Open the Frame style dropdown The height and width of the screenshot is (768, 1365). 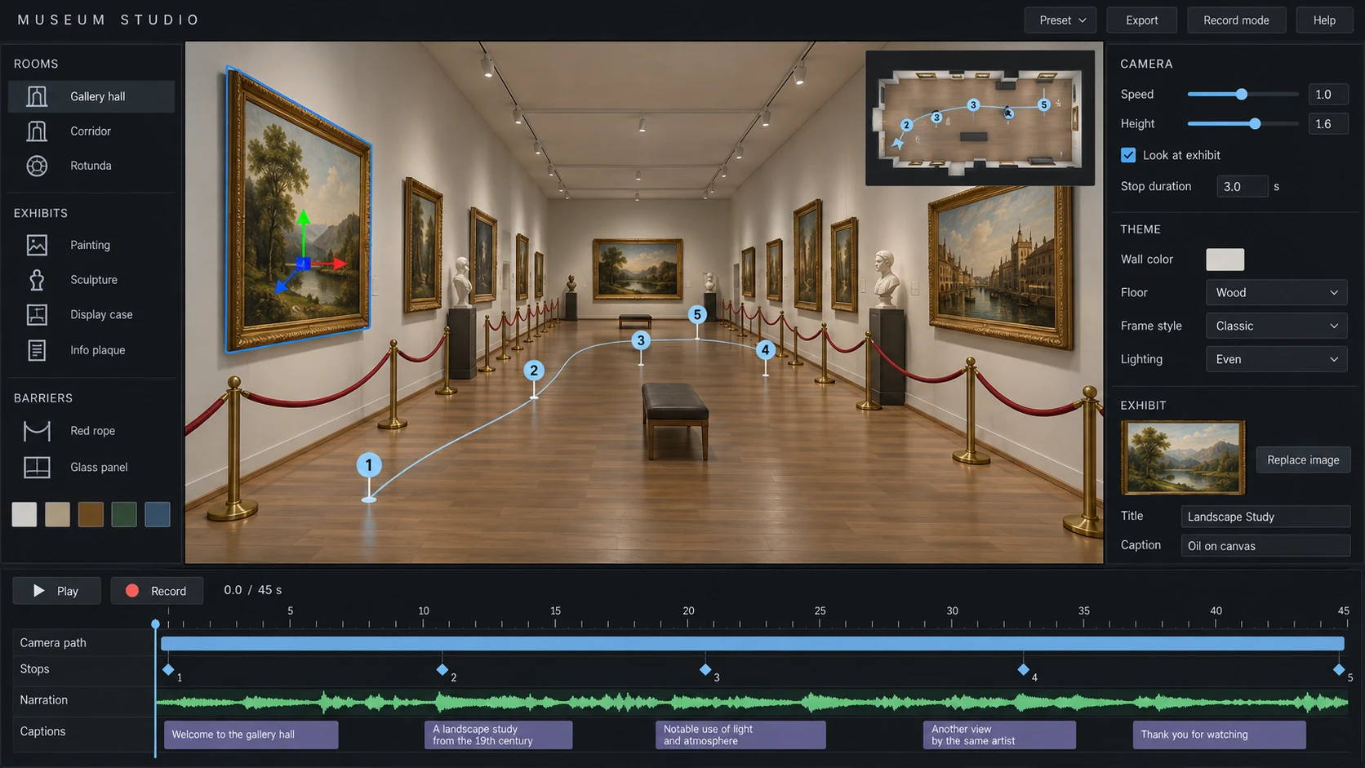(x=1276, y=326)
